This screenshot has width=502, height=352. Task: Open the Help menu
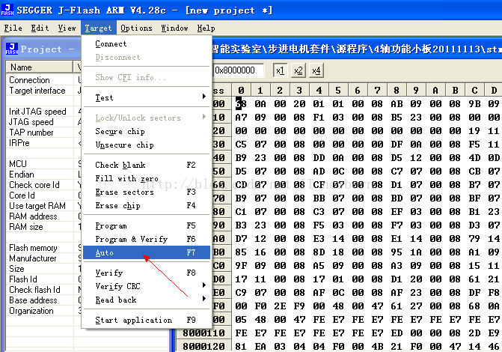pyautogui.click(x=206, y=28)
